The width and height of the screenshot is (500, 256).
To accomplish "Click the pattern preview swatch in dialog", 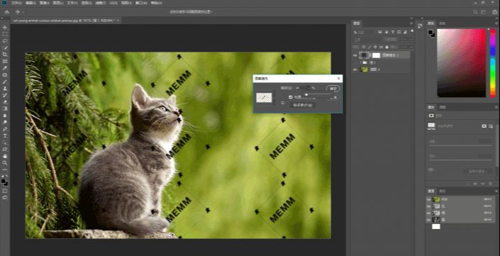I will (x=264, y=98).
